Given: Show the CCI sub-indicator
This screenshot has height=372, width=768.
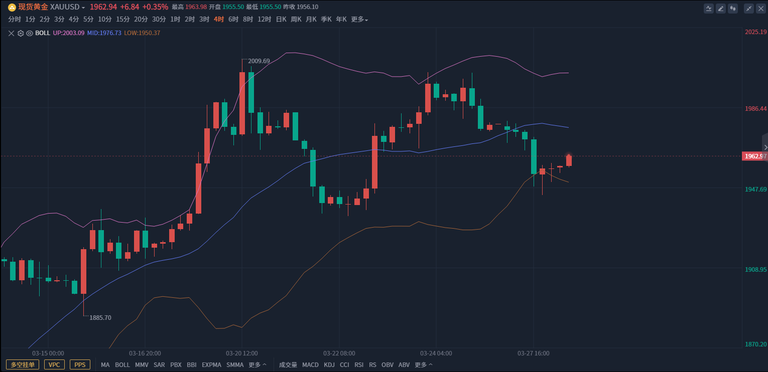Looking at the screenshot, I should tap(344, 365).
